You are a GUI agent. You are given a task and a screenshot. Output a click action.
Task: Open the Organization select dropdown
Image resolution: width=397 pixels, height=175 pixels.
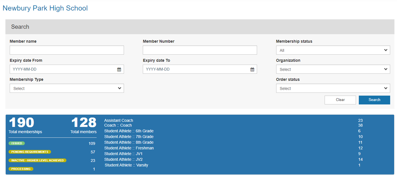(x=333, y=69)
